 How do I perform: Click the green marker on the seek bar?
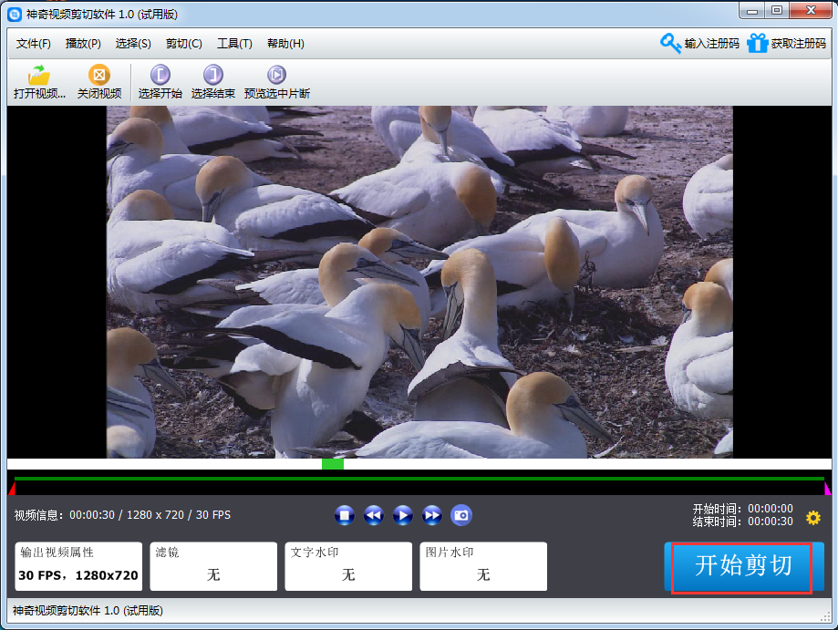pos(333,464)
